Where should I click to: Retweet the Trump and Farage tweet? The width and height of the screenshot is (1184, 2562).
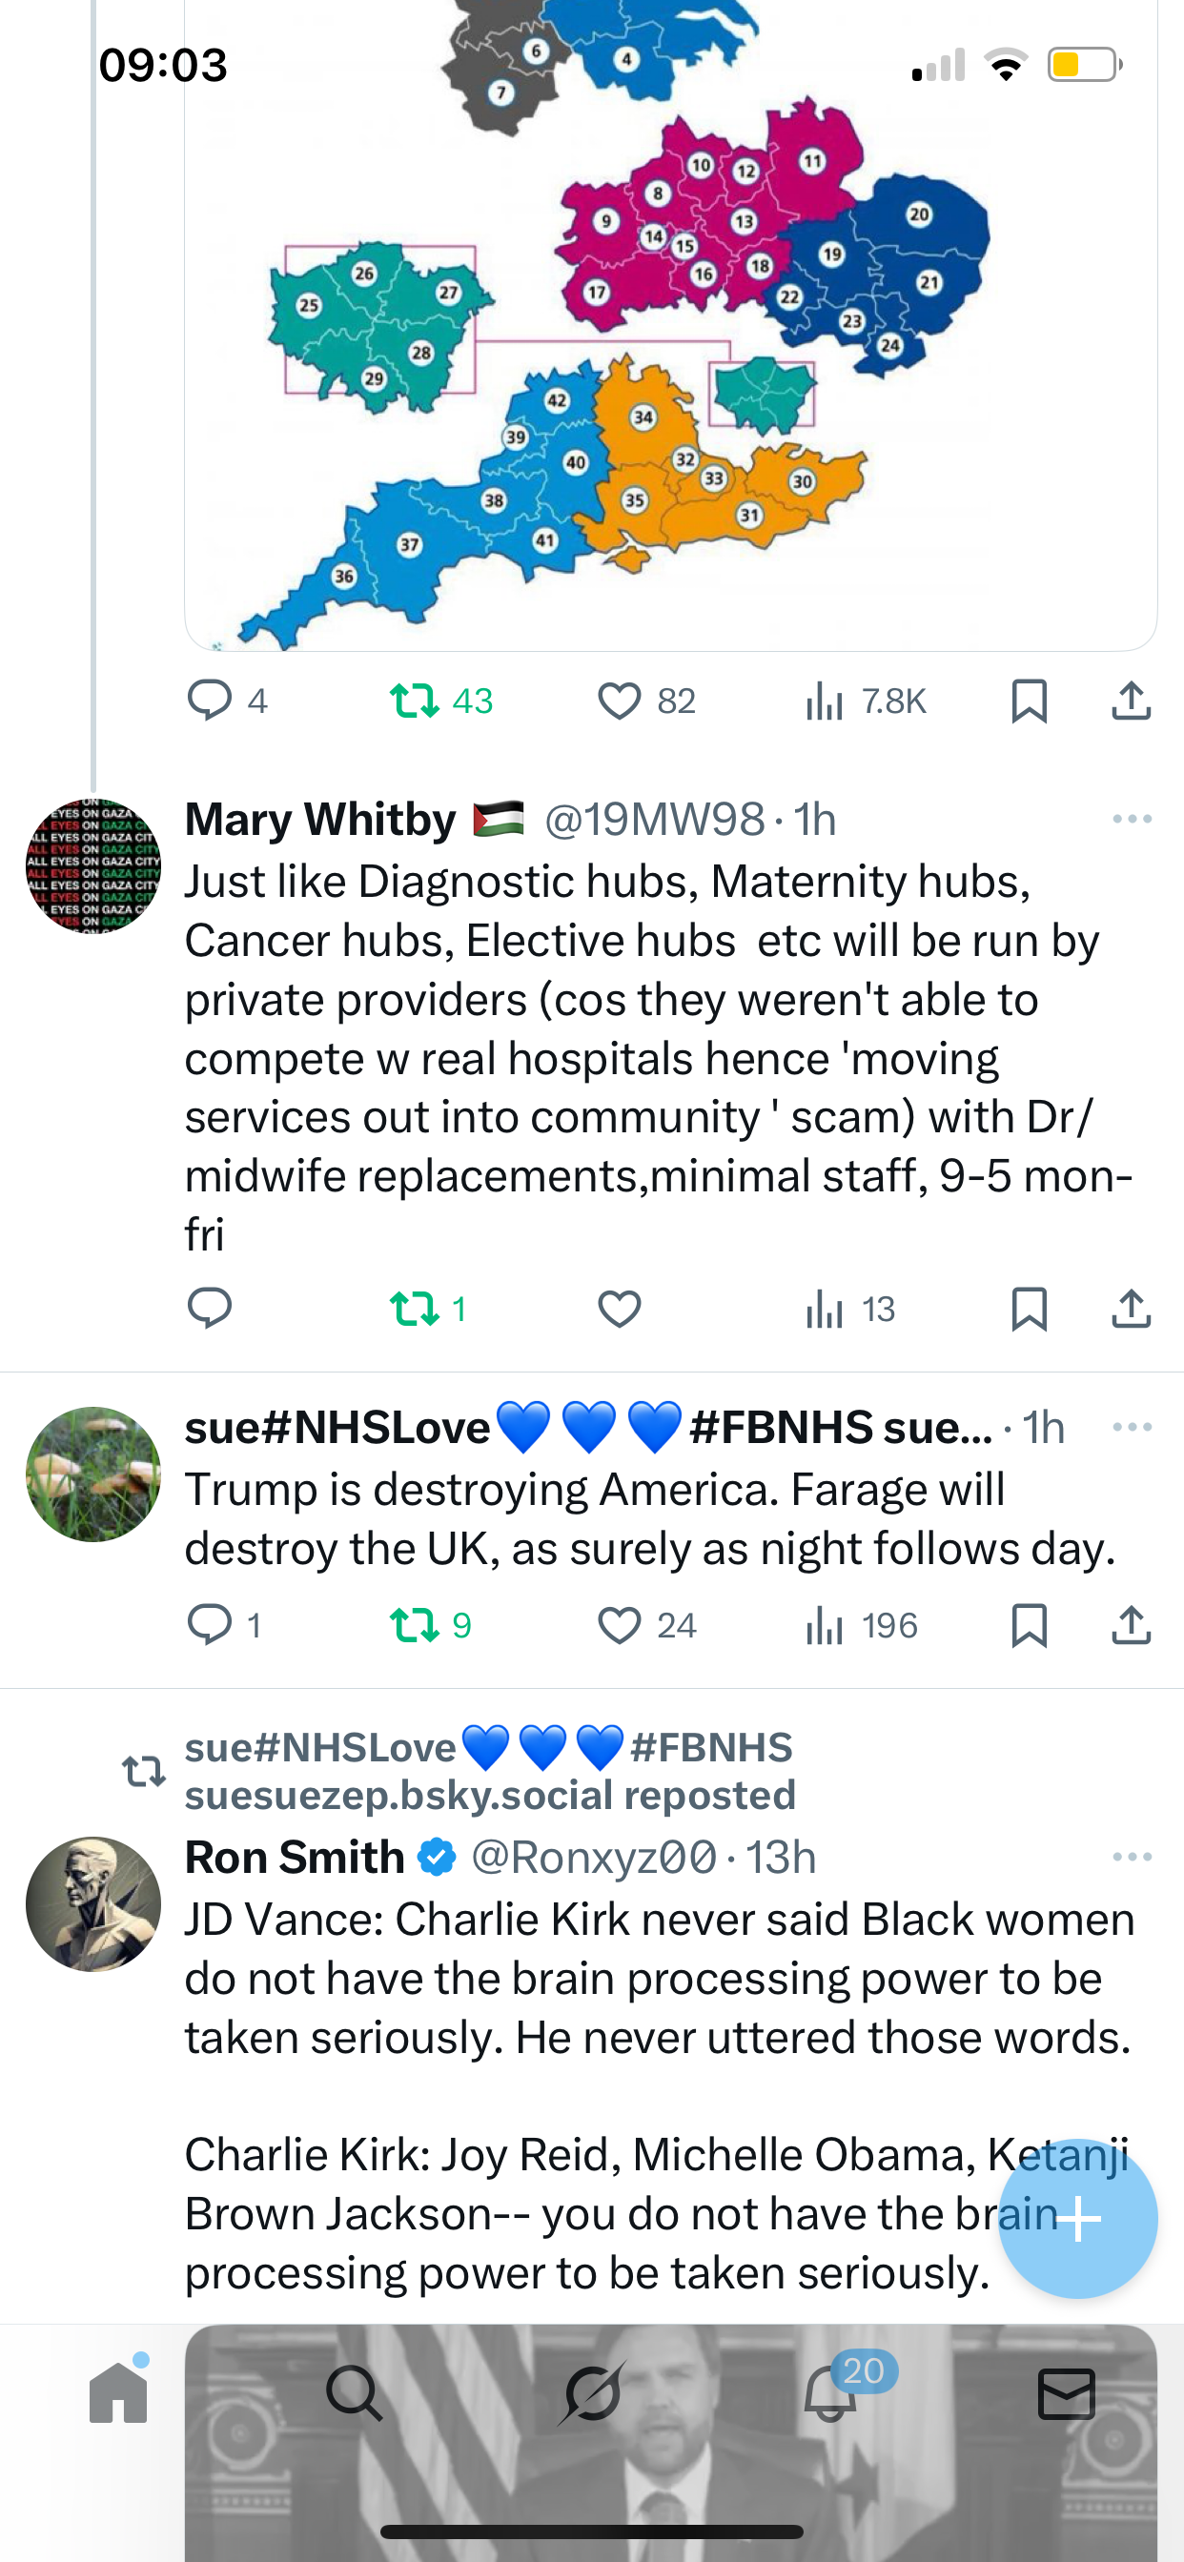tap(415, 1625)
